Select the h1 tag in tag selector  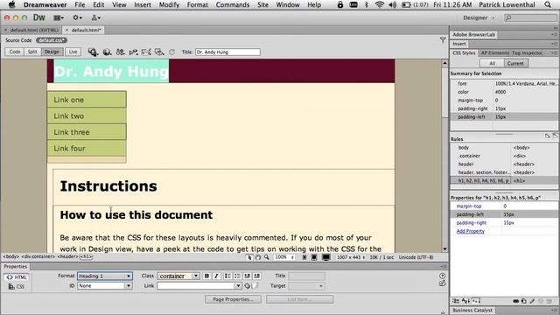(86, 256)
